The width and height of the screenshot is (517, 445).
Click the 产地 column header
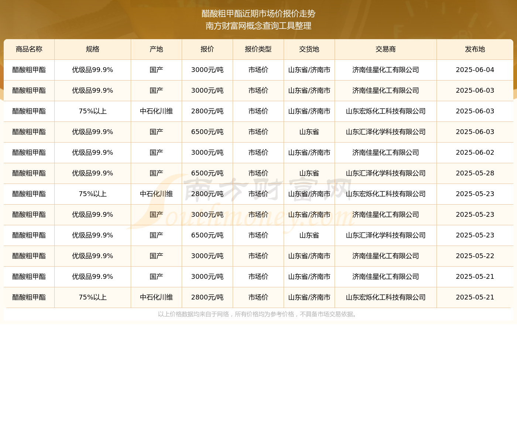click(157, 49)
